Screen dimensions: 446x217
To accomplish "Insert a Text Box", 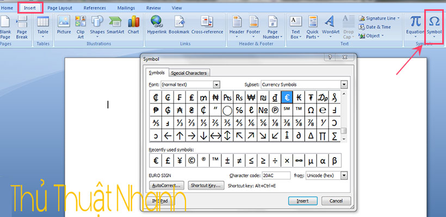I will (296, 27).
